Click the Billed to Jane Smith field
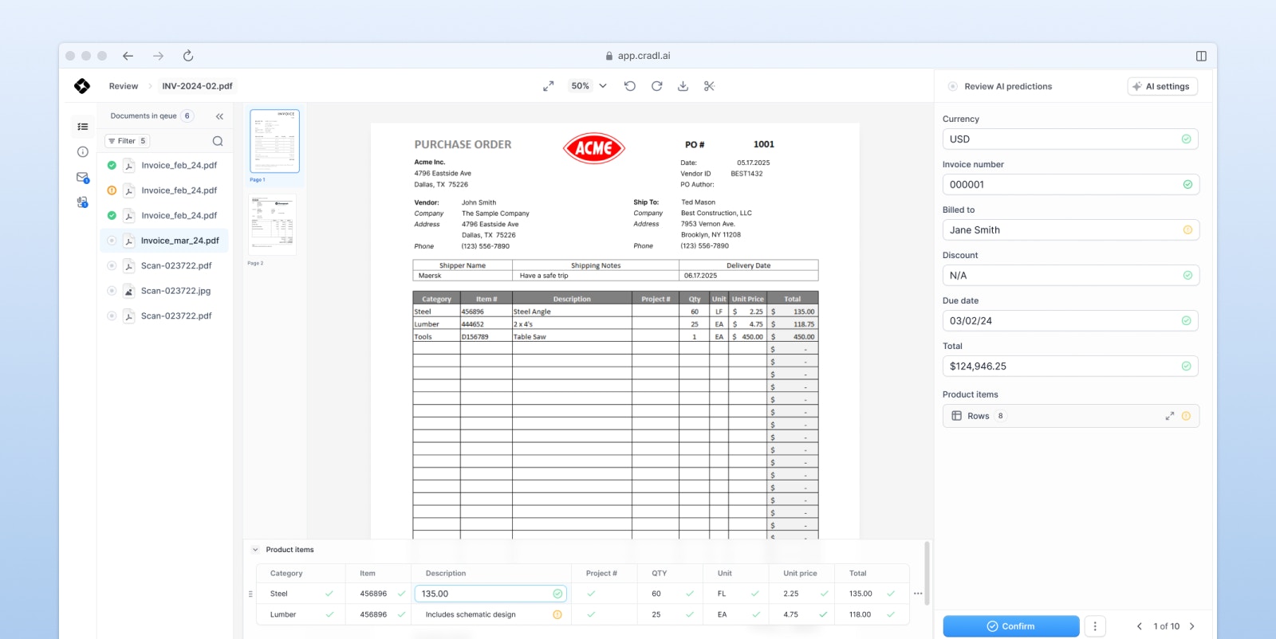 pyautogui.click(x=1070, y=230)
